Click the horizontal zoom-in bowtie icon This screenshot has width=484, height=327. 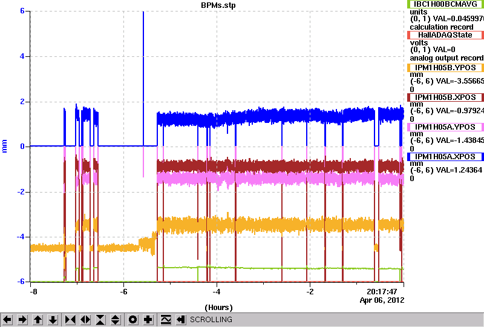click(x=70, y=320)
